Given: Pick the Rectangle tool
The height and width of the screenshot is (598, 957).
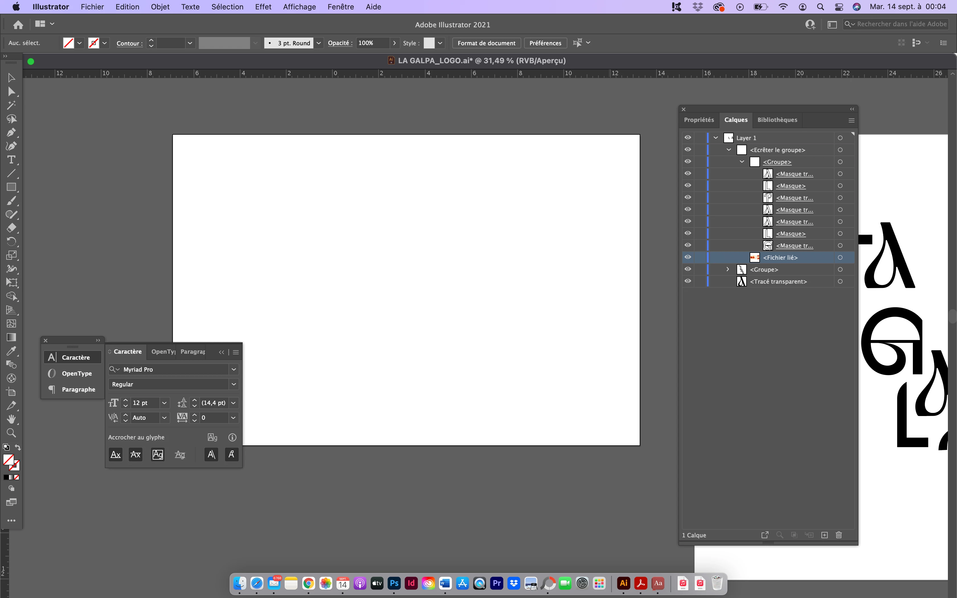Looking at the screenshot, I should coord(11,187).
